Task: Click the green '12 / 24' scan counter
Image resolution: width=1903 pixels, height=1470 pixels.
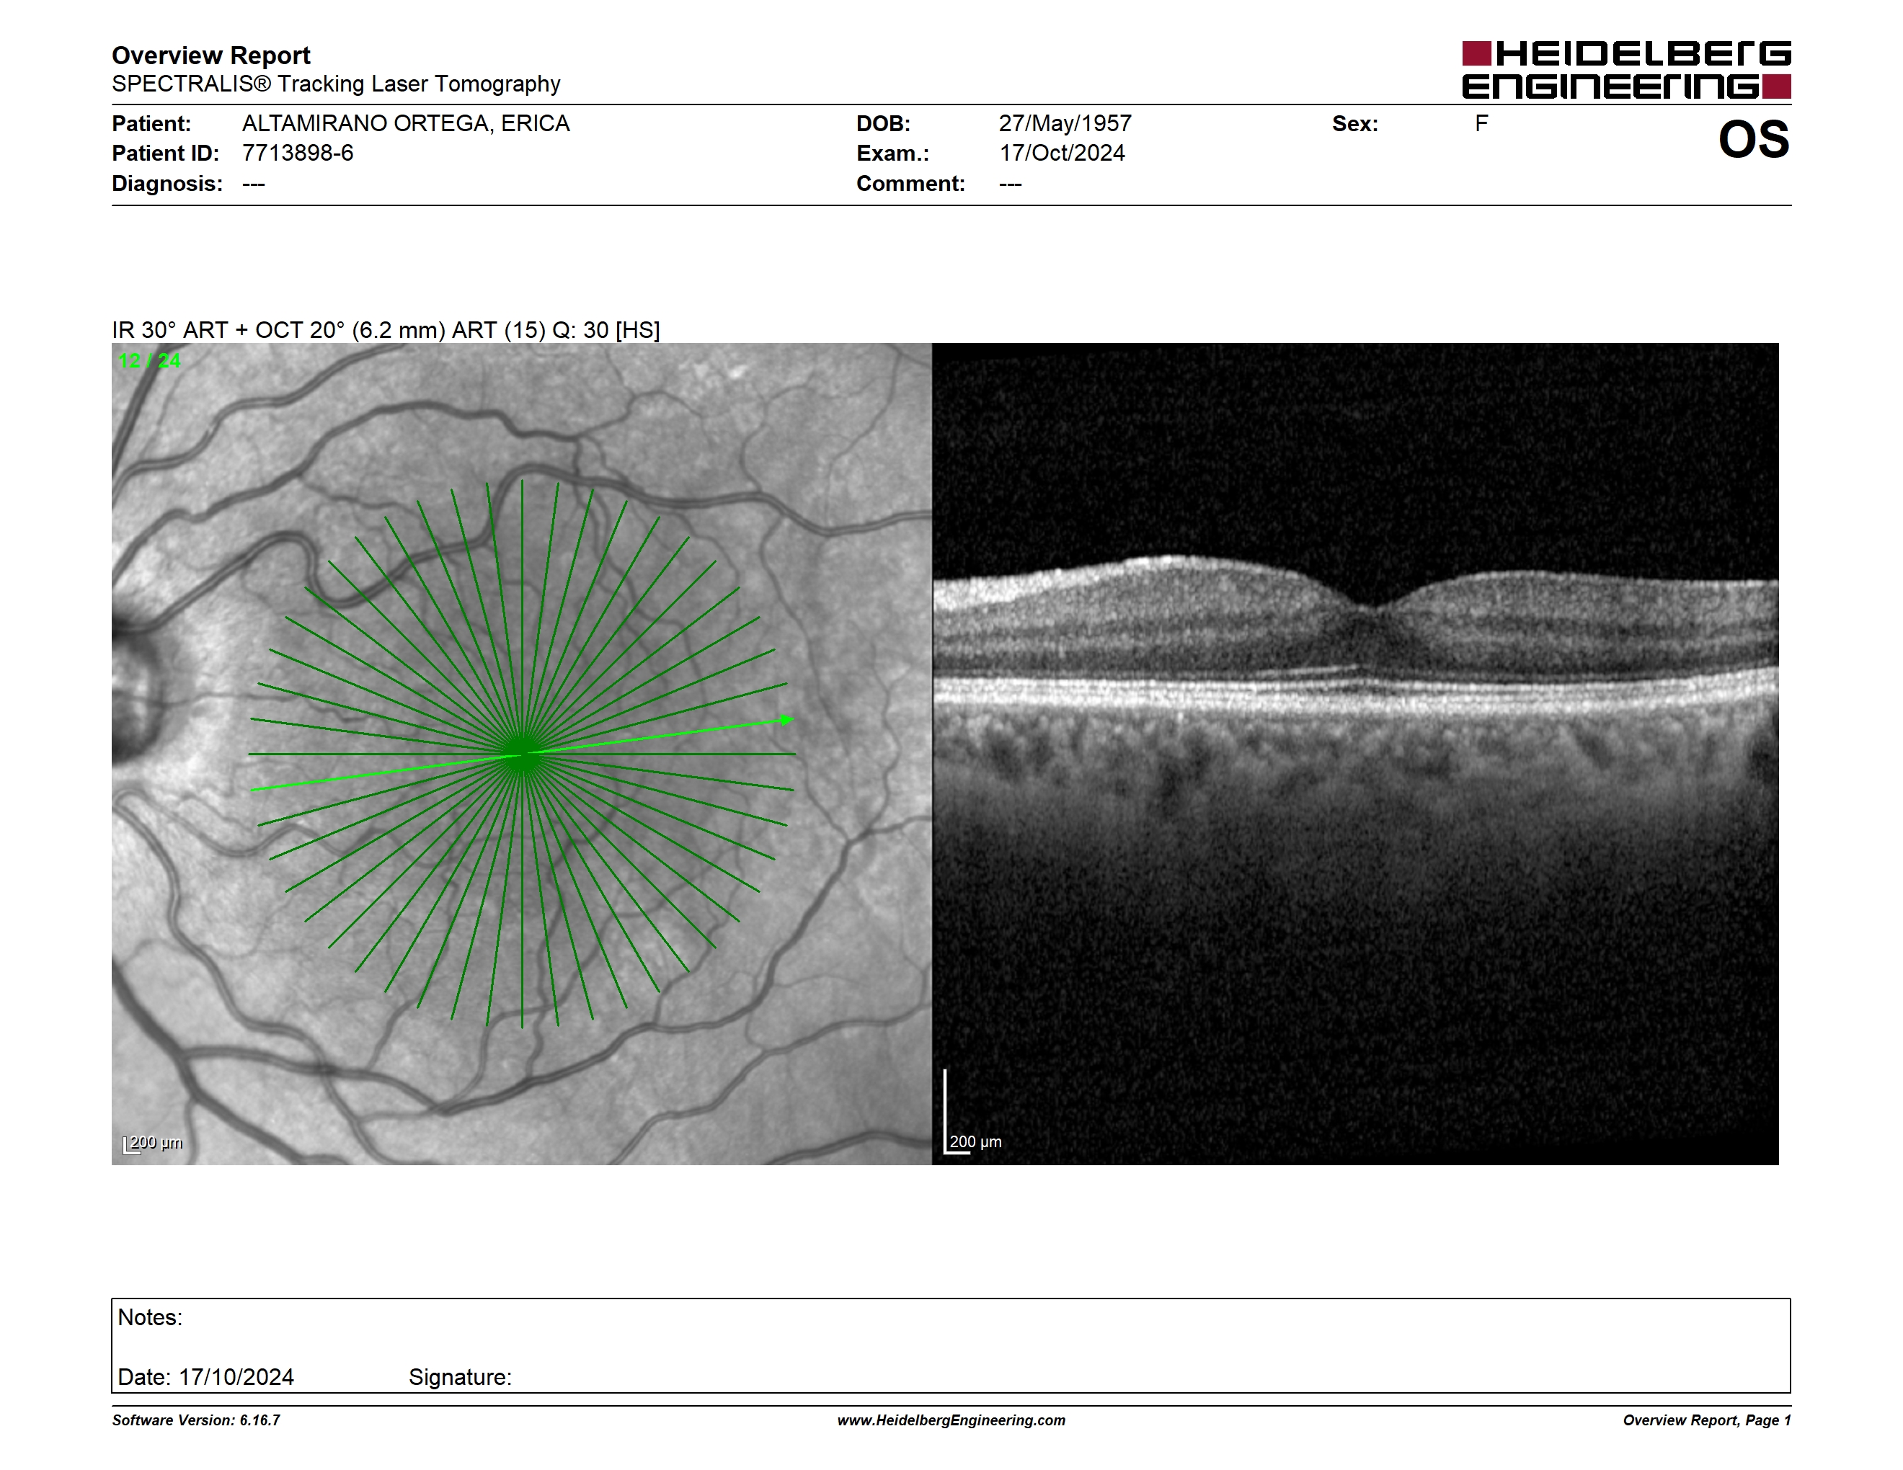Action: tap(149, 360)
